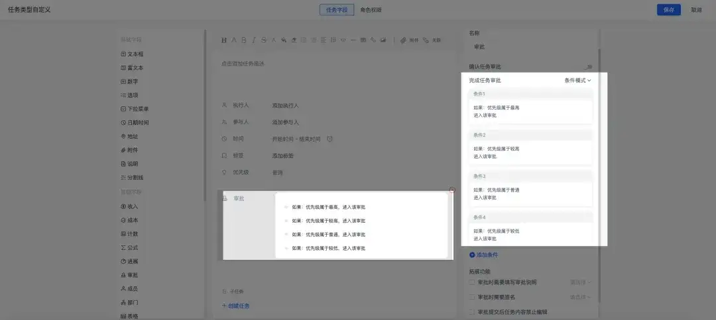Screen dimensions: 716x320
Task: Click 添加条件 link
Action: (484, 255)
